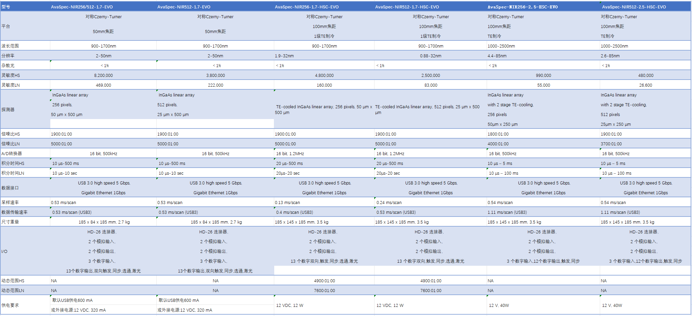The image size is (692, 316).
Task: Click the I/O row label
Action: tap(25, 251)
